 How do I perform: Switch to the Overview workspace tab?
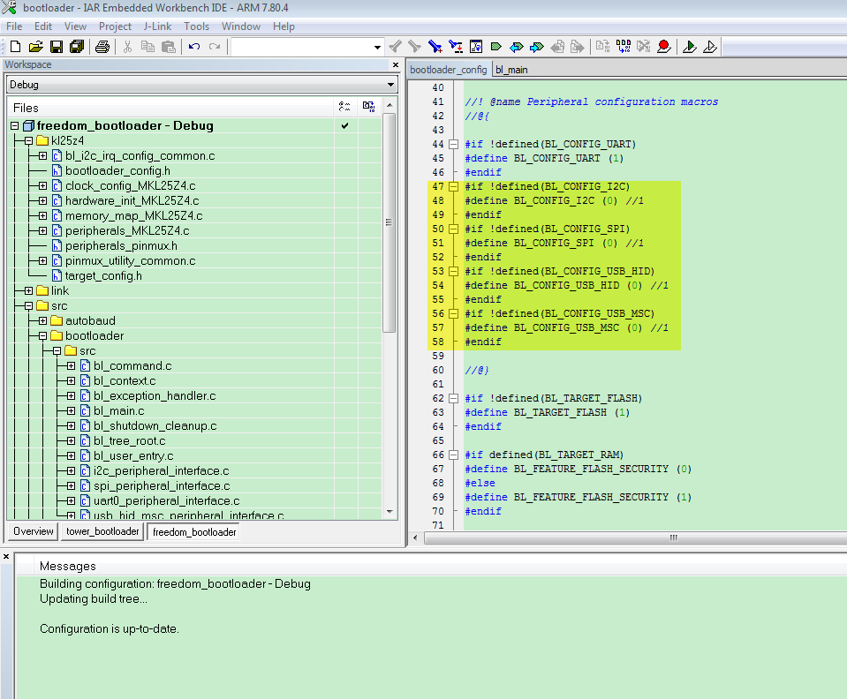[x=33, y=531]
